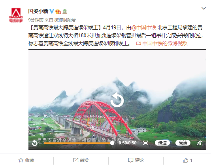Click the green figure badge icon
211x167 pixels.
(x=65, y=12)
